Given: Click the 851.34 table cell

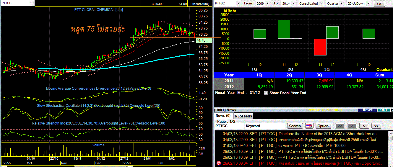Looking at the screenshot, I should [x=289, y=87].
